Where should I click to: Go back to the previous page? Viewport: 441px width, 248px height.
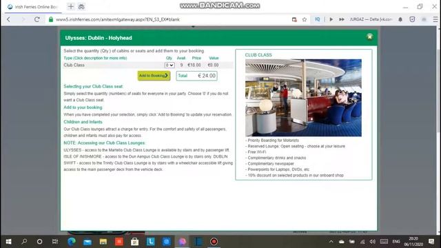click(8, 19)
